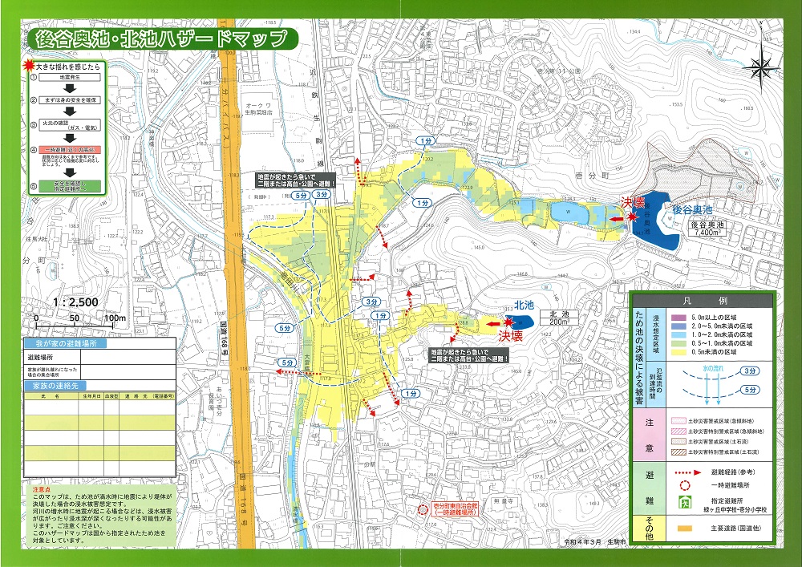This screenshot has width=802, height=567.
Task: Click the blank field next to 避難場所
Action: coord(128,357)
